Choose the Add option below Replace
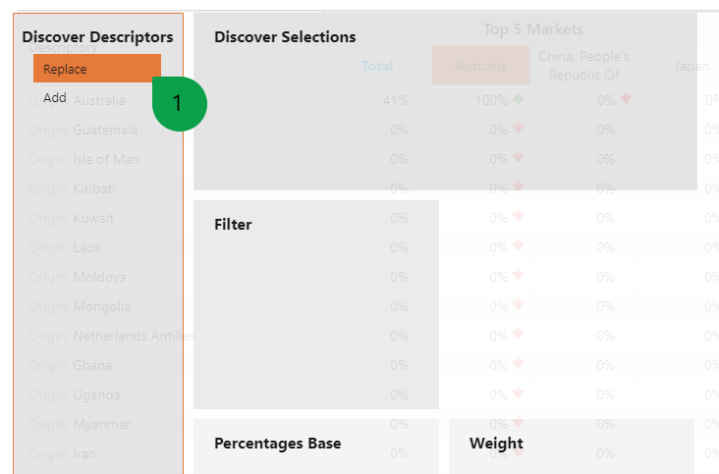This screenshot has width=719, height=474. click(x=55, y=97)
